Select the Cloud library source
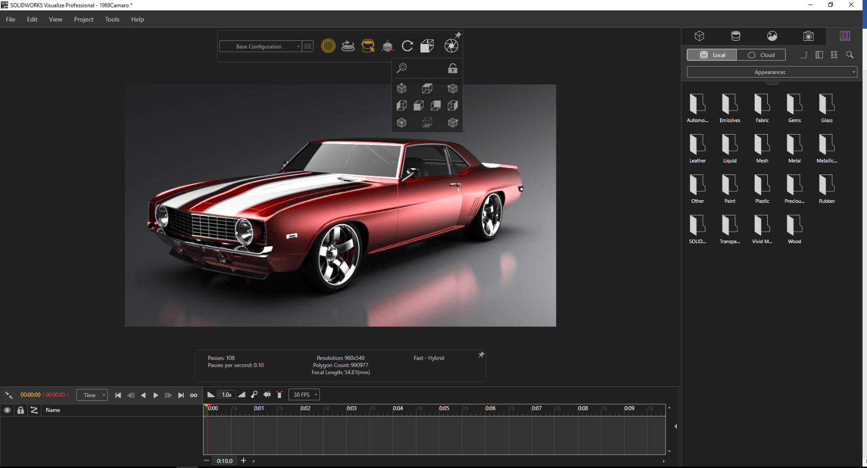867x468 pixels. [x=761, y=55]
